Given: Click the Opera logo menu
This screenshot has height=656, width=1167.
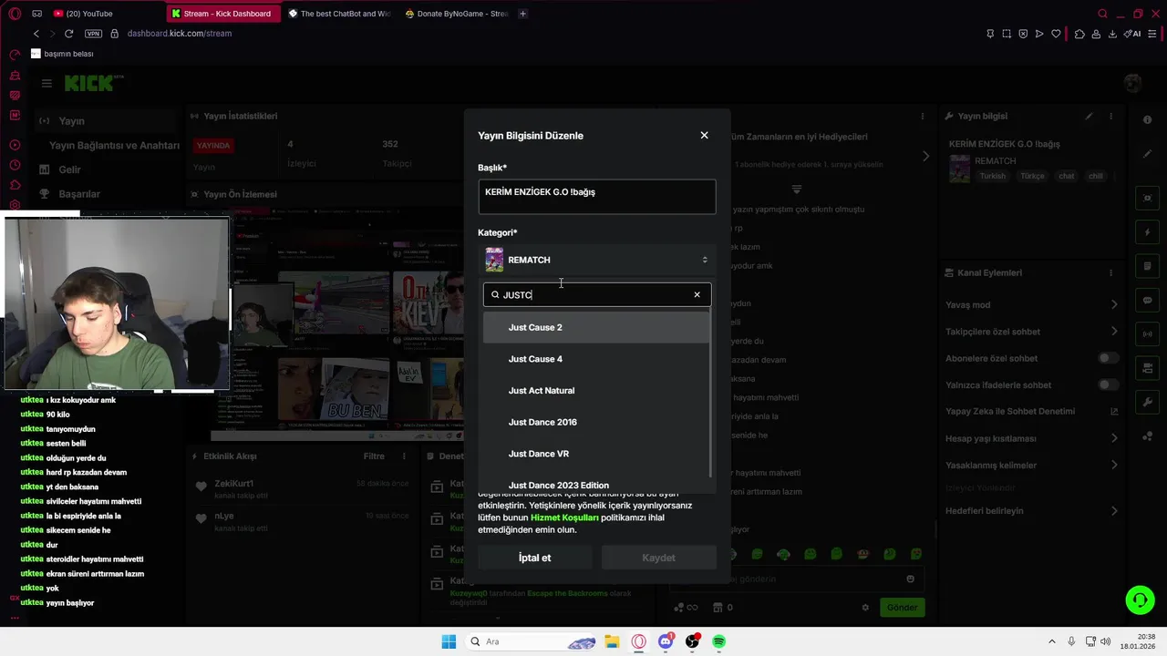Looking at the screenshot, I should point(15,14).
